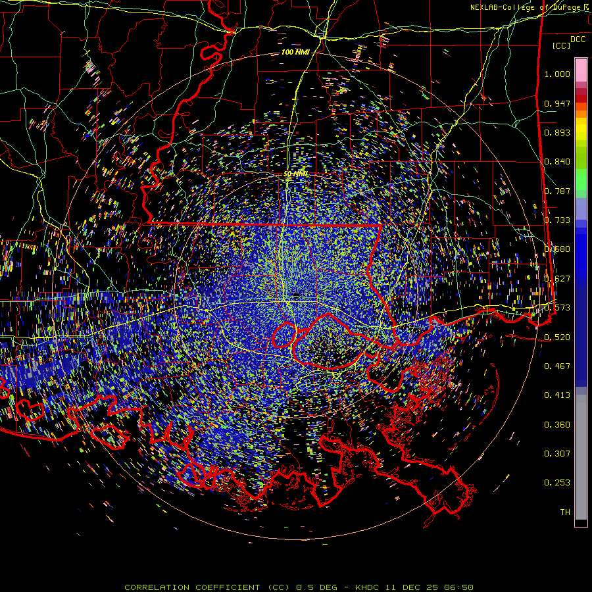
Task: Select the 0.733 scale value
Action: [x=557, y=220]
